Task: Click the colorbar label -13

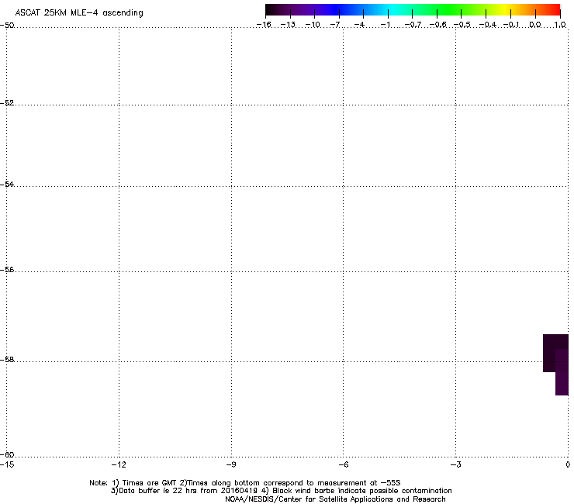Action: point(288,25)
